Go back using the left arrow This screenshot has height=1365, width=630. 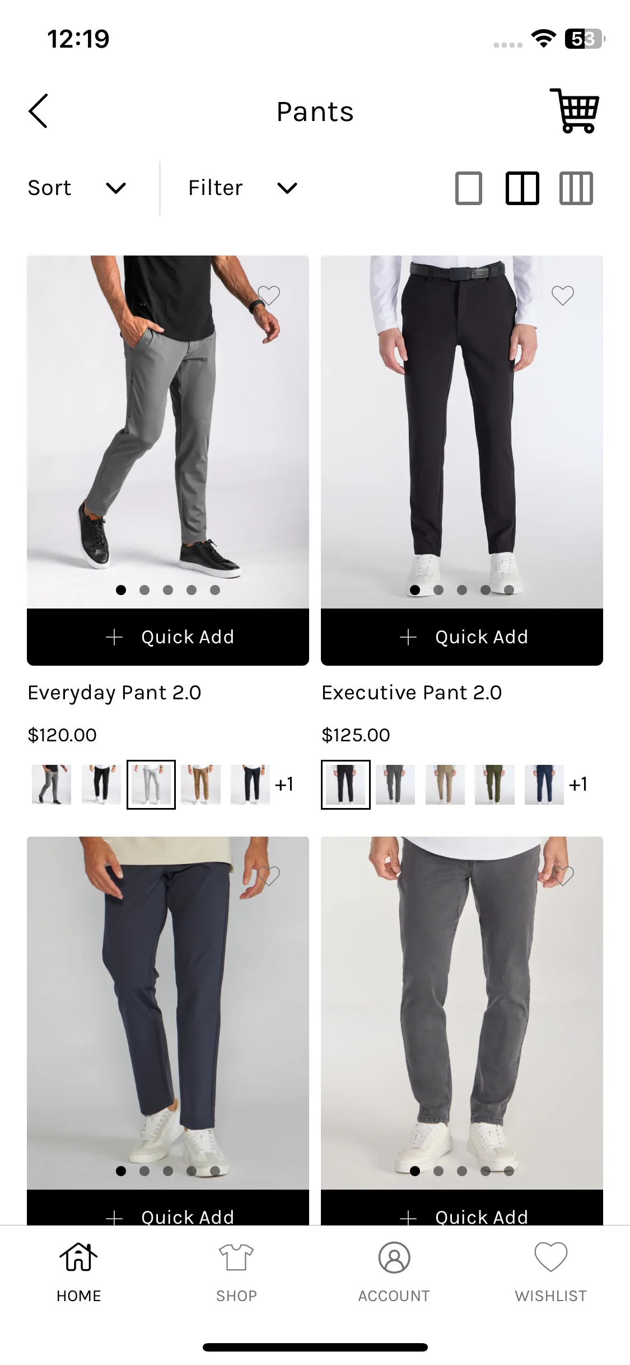(x=38, y=111)
